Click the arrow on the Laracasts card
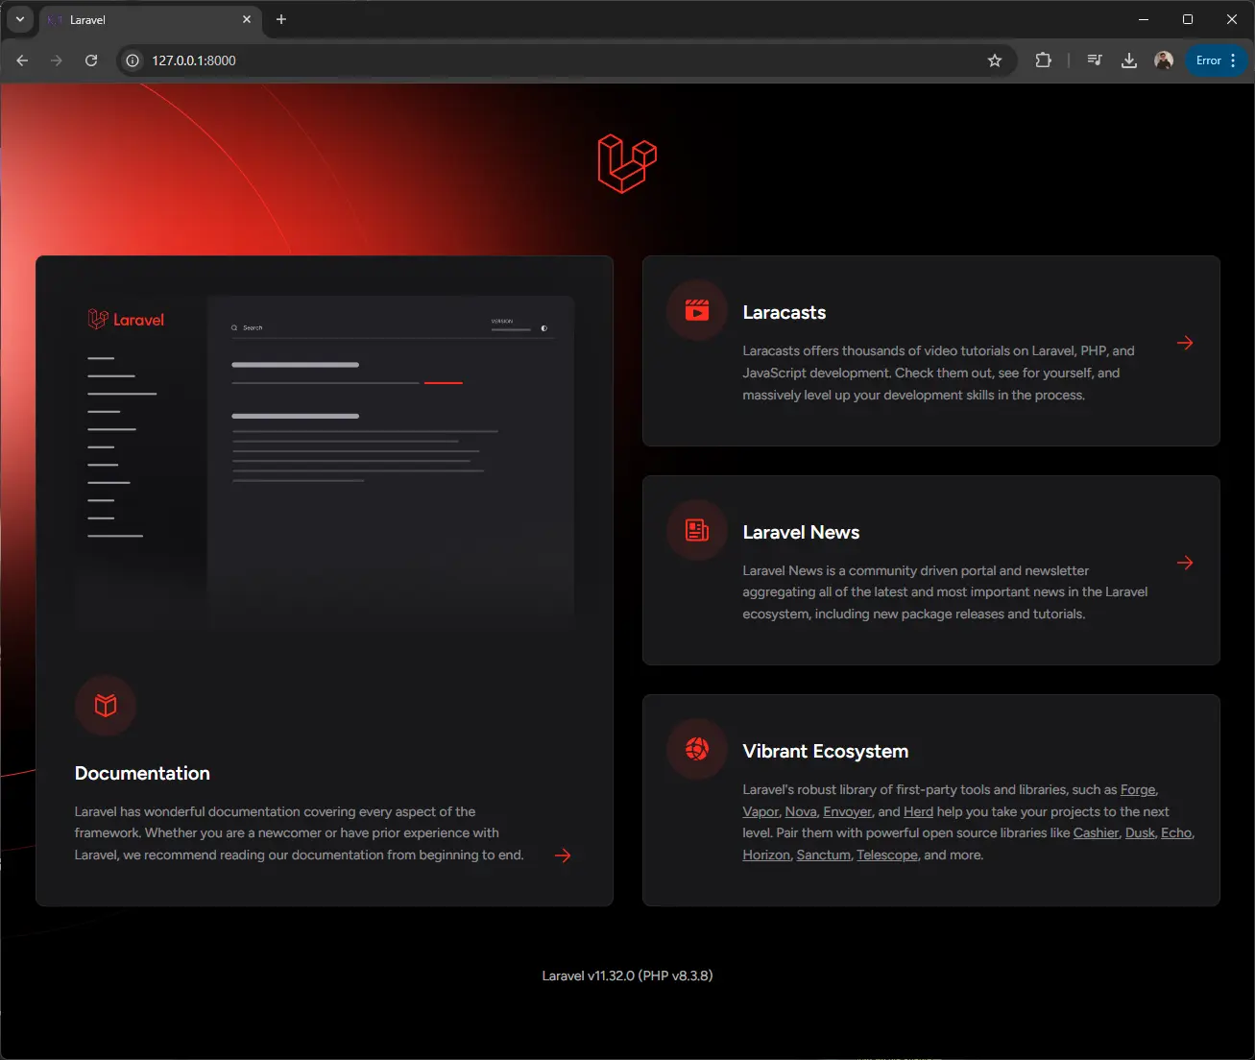This screenshot has height=1060, width=1255. pyautogui.click(x=1185, y=343)
